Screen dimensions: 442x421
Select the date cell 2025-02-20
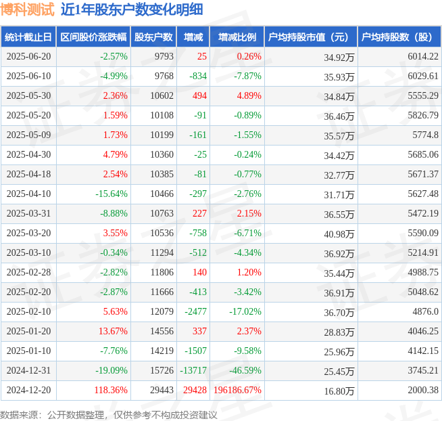pos(29,292)
